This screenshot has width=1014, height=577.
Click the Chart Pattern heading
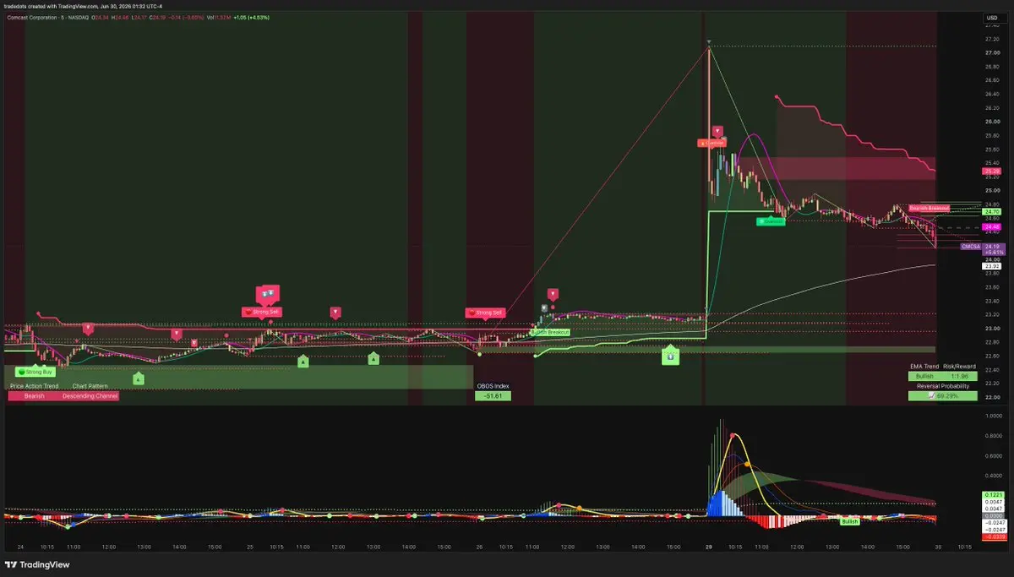click(x=90, y=386)
